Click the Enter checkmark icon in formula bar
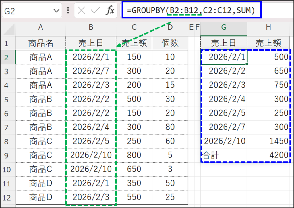Image resolution: width=294 pixels, height=208 pixels. coord(95,11)
